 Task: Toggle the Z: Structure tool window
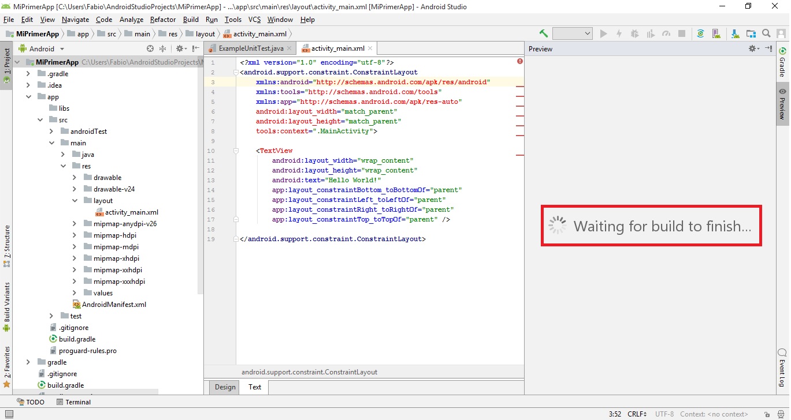(6, 246)
